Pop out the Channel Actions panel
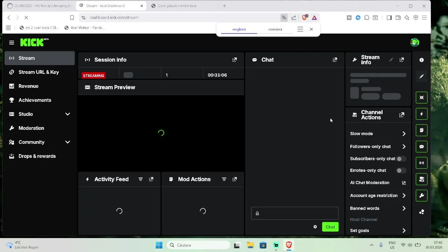The width and height of the screenshot is (448, 252). (402, 115)
